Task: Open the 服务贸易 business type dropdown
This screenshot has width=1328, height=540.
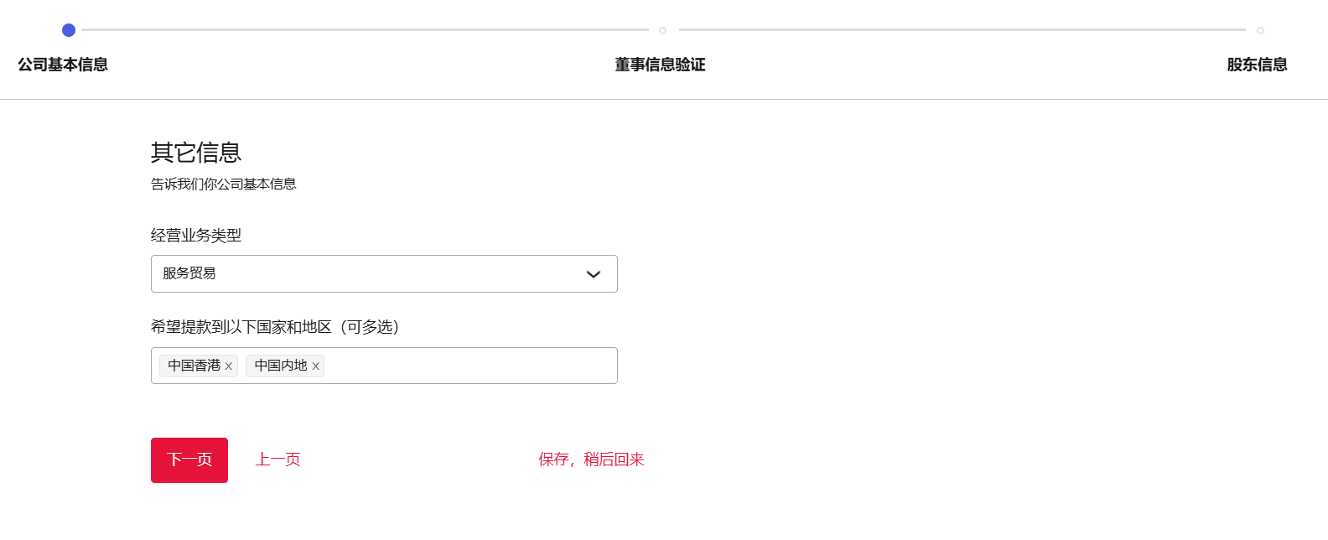Action: (x=369, y=274)
